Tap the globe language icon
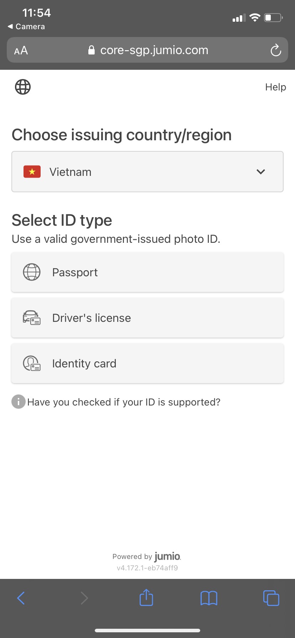This screenshot has height=638, width=295. pos(23,87)
